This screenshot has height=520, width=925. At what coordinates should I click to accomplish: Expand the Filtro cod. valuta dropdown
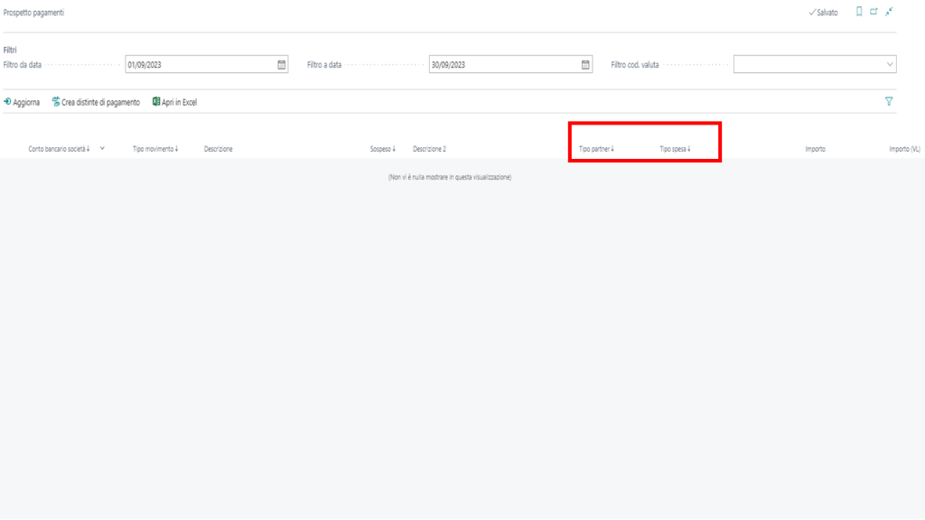[890, 64]
